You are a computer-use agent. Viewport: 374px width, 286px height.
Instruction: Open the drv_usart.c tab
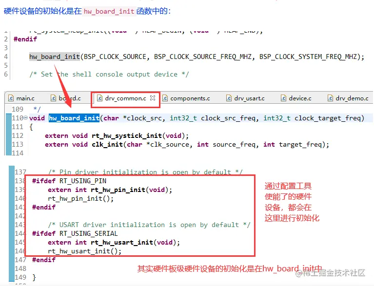245,98
